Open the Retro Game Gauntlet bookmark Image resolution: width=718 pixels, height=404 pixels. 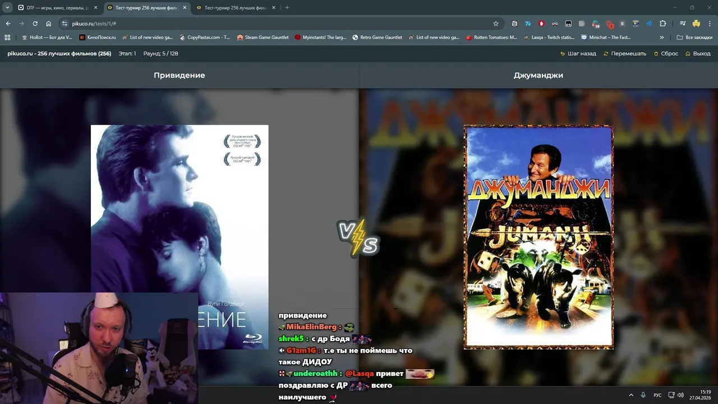378,38
